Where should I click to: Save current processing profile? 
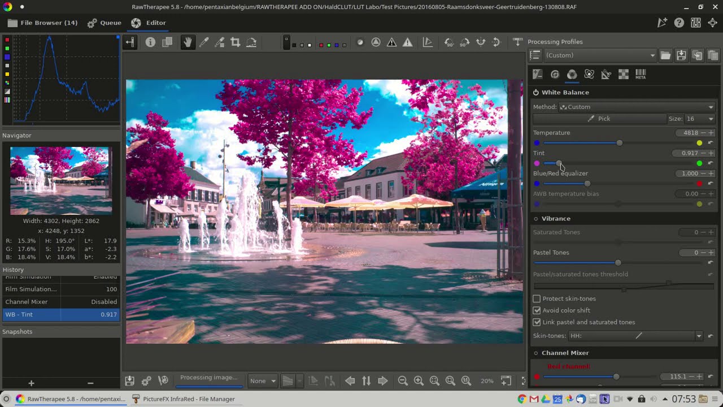pyautogui.click(x=681, y=55)
